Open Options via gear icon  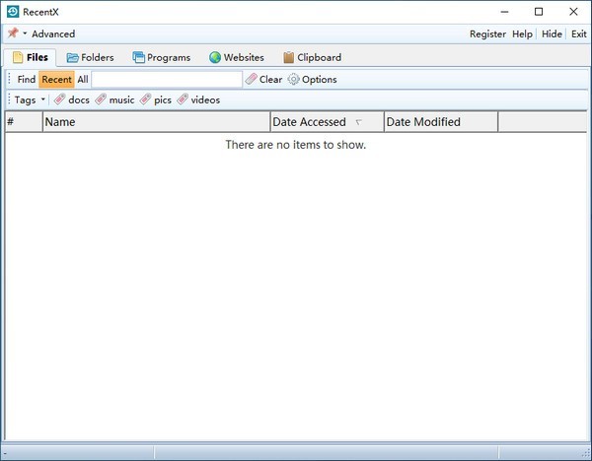312,80
